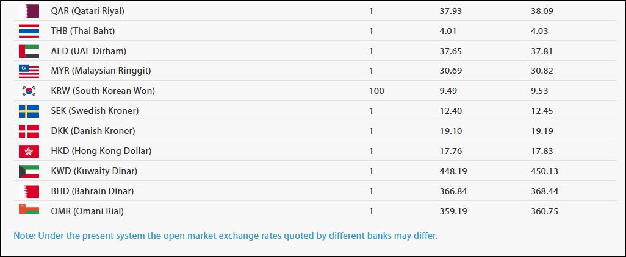Click the OMR (Omani Rial) label
Screen dimensions: 626x257
(87, 211)
